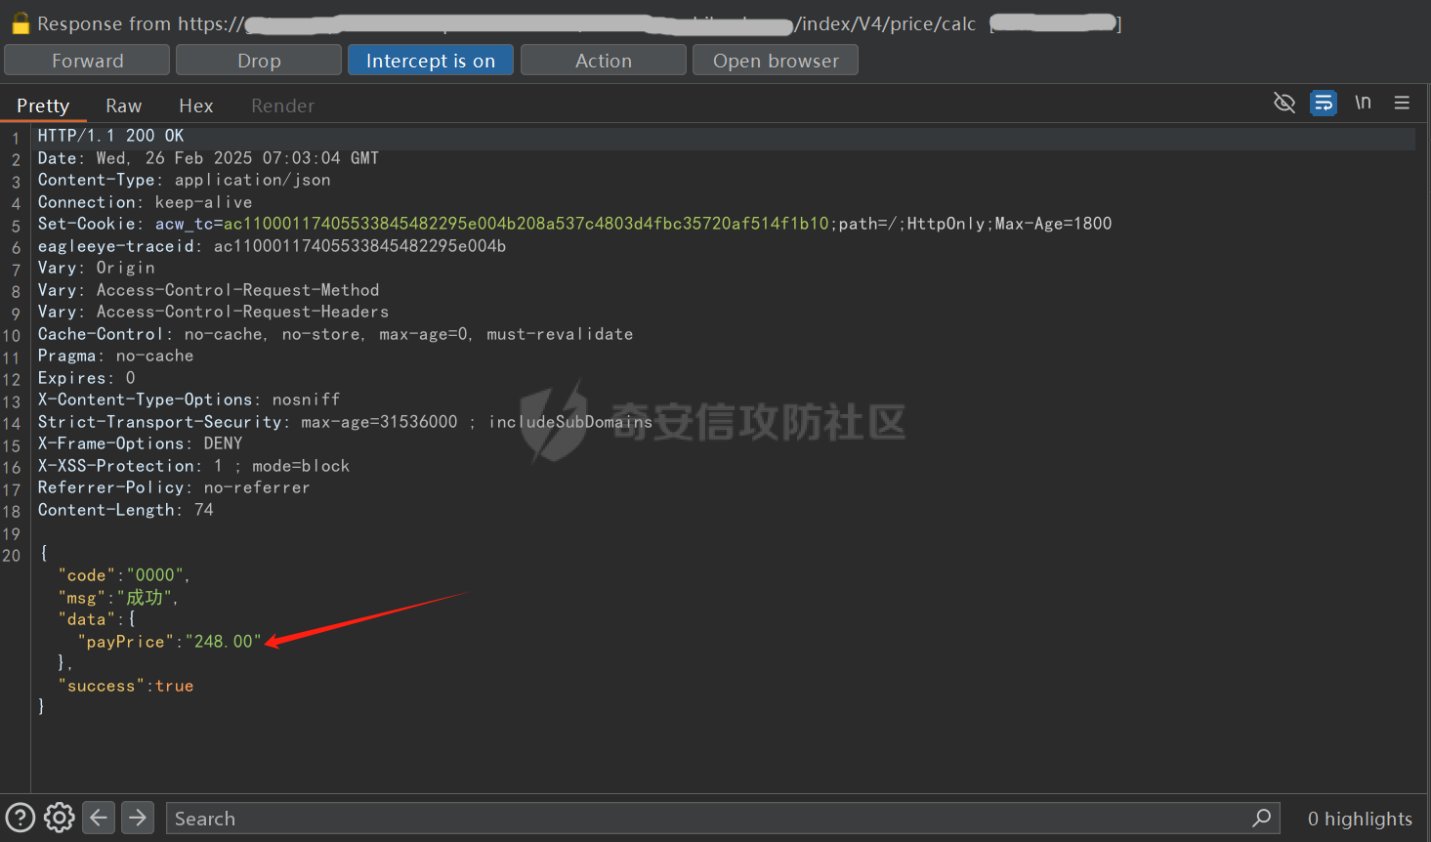
Task: Open the hamburger options menu in editor
Action: pos(1402,103)
